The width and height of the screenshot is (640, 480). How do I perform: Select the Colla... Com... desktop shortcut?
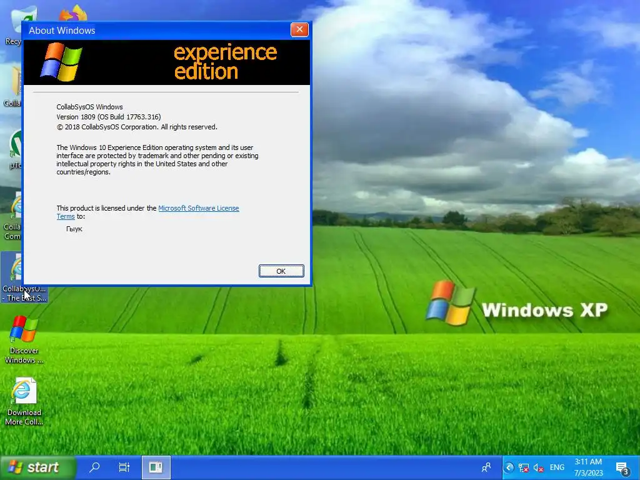[x=13, y=216]
